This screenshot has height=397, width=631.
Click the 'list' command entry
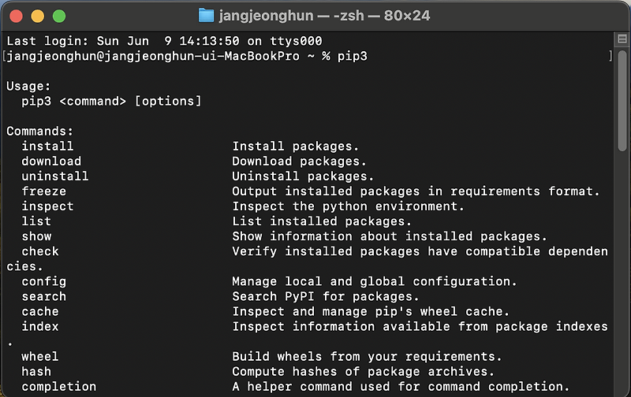pos(36,221)
